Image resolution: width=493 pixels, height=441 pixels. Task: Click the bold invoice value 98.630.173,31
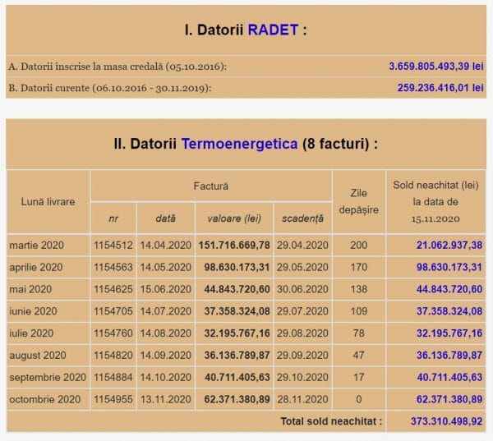point(237,267)
